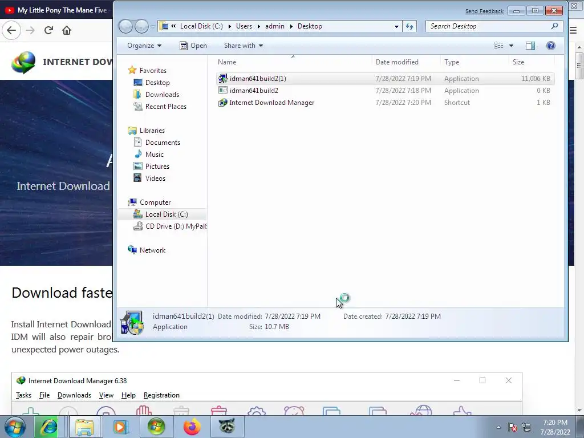Viewport: 584px width, 438px height.
Task: Expand the address bar history dropdown
Action: 396,26
